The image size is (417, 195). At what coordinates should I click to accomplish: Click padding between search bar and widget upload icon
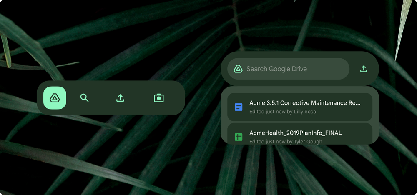coord(353,69)
